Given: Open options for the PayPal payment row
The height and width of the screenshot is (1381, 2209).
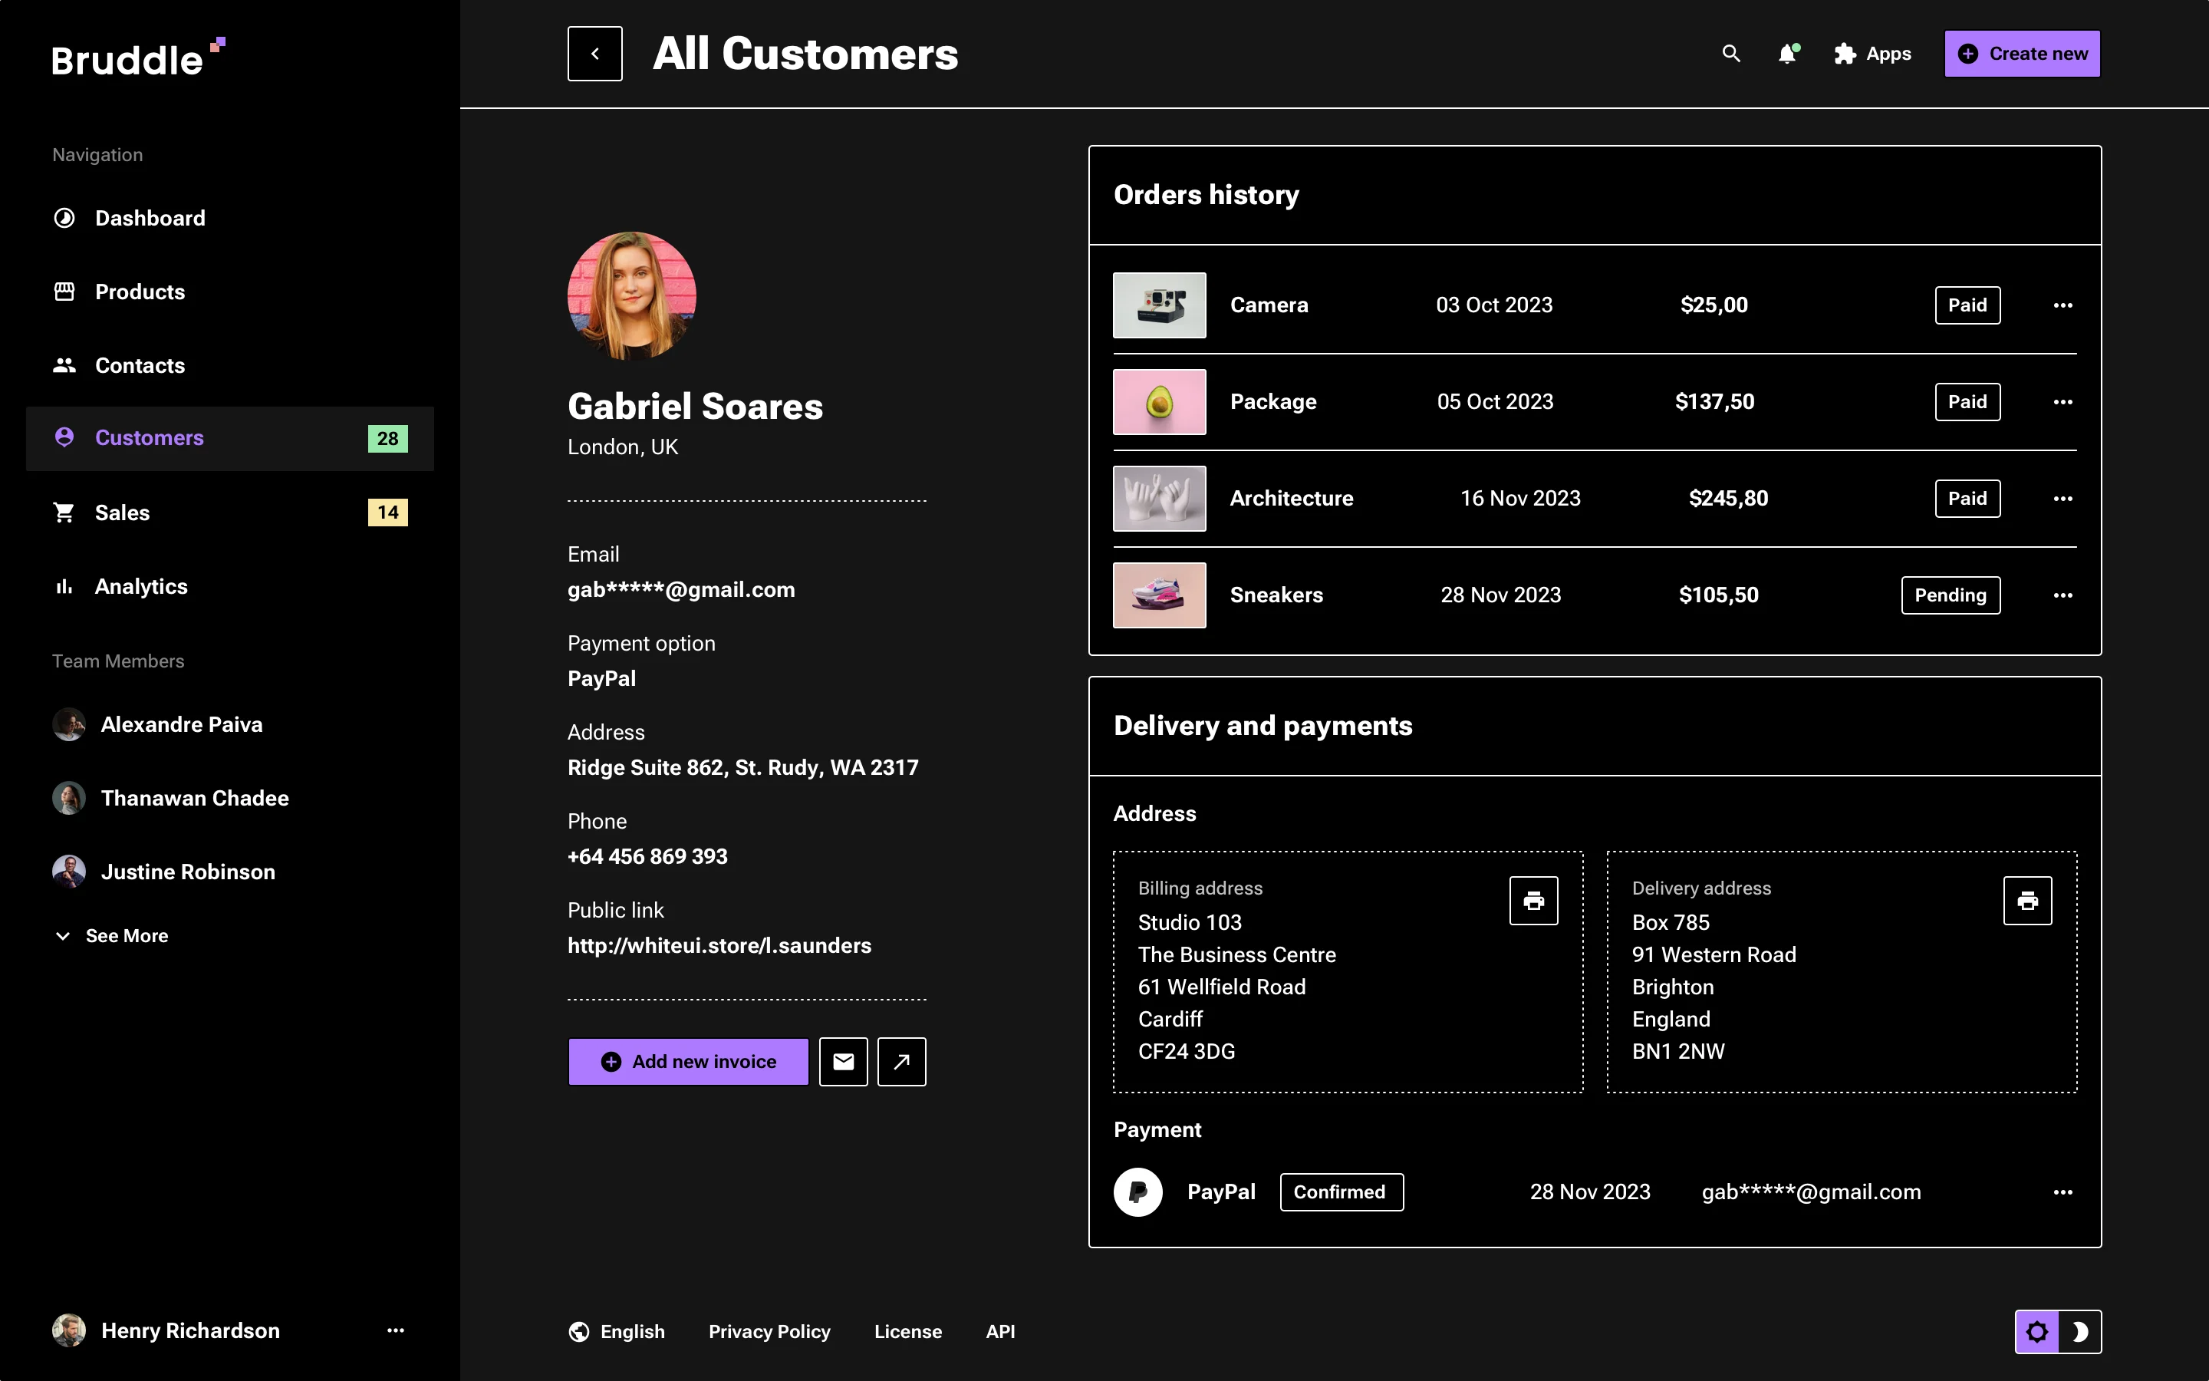Looking at the screenshot, I should pyautogui.click(x=2064, y=1192).
